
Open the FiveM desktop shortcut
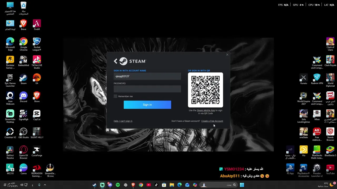[37, 25]
